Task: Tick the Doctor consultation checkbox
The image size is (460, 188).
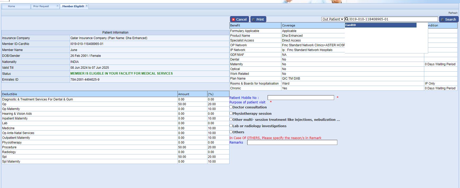Action: (231, 107)
